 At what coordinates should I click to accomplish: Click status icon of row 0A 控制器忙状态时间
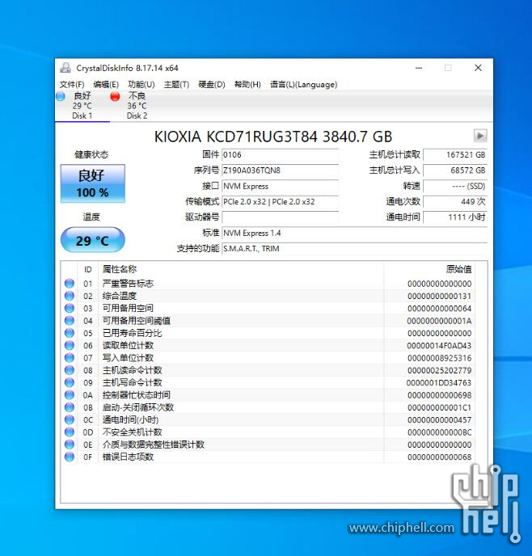tap(70, 395)
